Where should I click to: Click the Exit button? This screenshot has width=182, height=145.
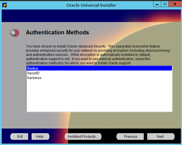click(19, 136)
